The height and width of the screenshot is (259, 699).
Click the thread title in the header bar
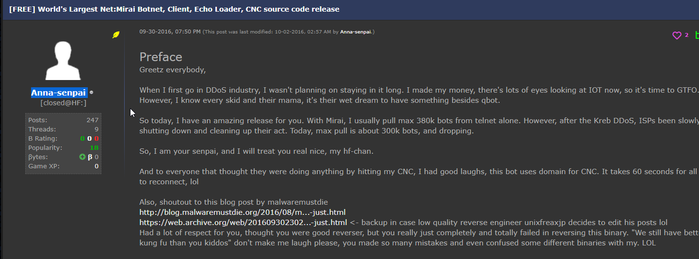click(x=174, y=9)
